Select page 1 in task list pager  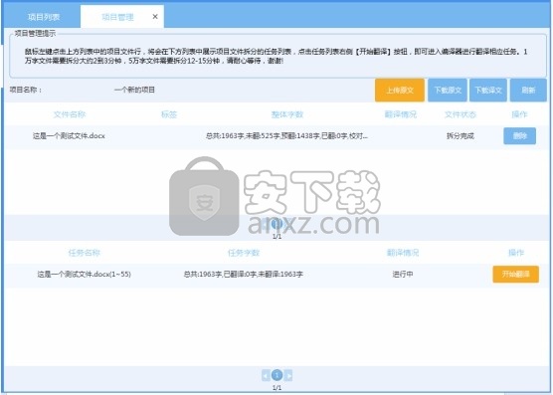[276, 375]
